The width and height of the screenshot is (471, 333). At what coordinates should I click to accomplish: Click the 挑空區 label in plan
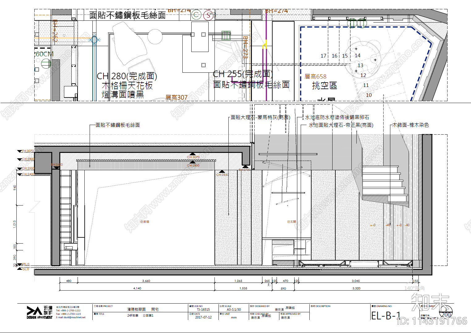(325, 85)
